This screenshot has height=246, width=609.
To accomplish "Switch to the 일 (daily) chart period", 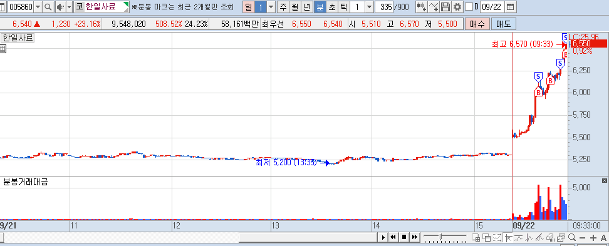I will [249, 7].
